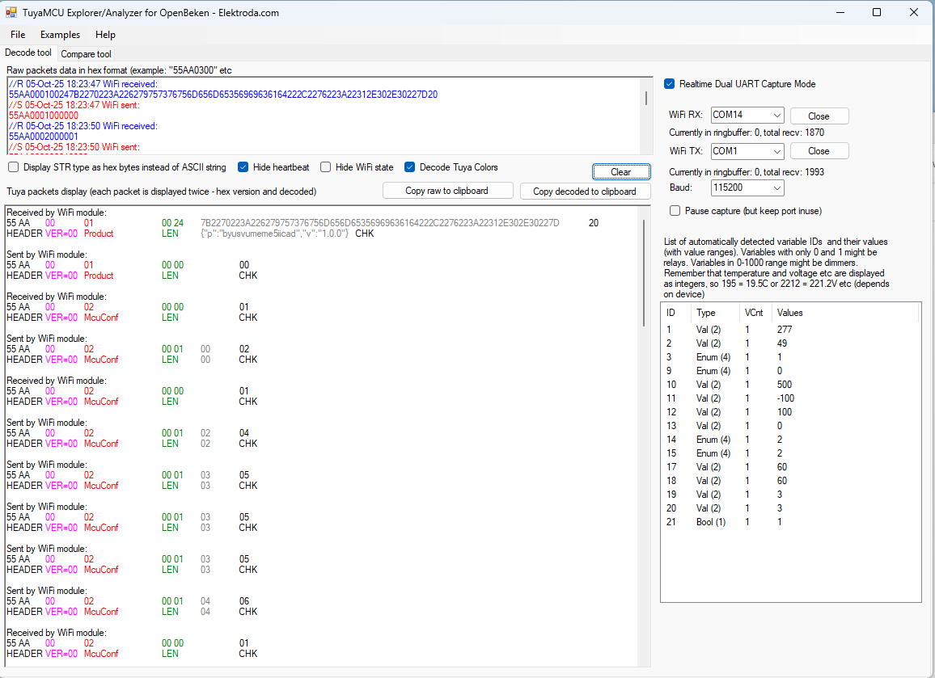
Task: Turn off Realtime Dual UART Capture Mode
Action: point(669,84)
